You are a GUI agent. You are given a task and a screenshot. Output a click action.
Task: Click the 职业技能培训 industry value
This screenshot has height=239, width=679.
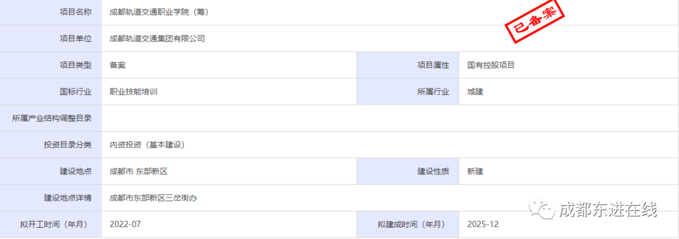tap(133, 92)
